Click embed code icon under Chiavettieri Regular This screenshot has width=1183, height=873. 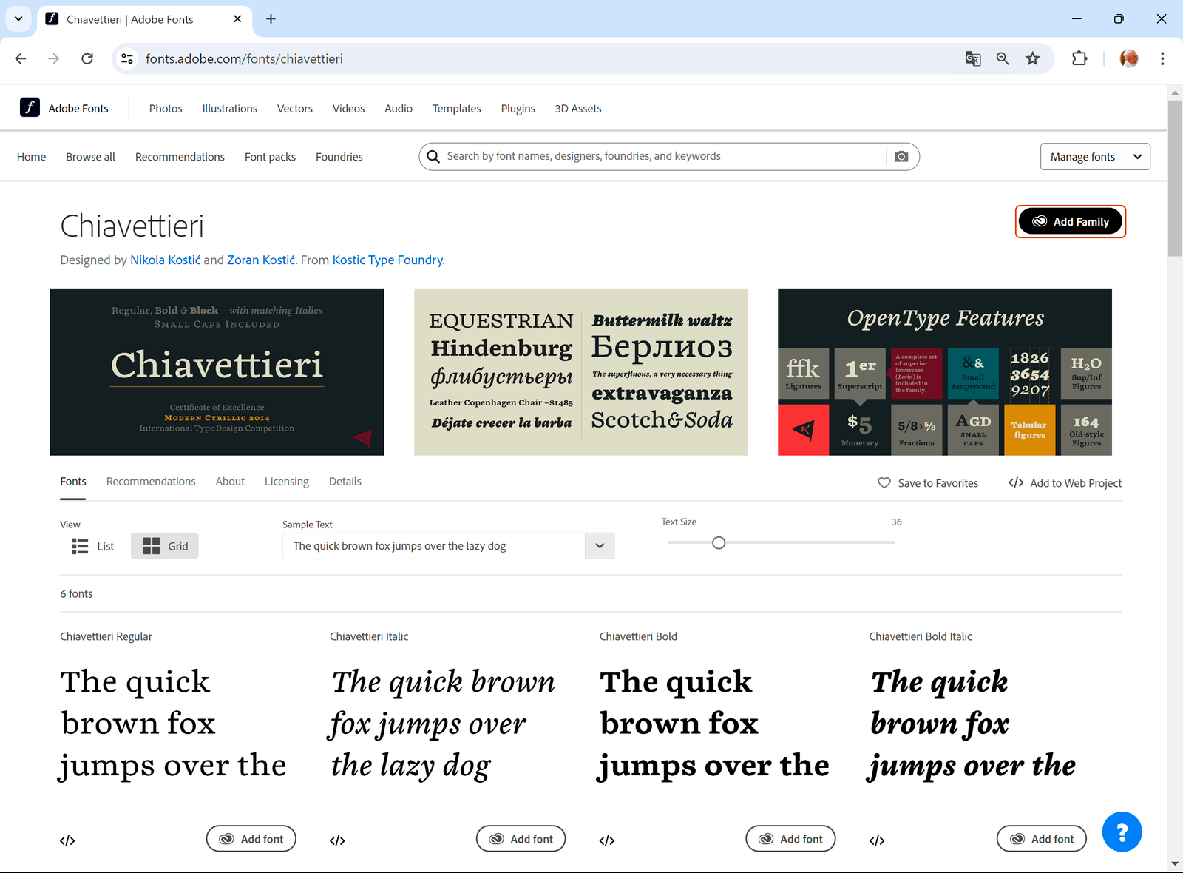click(67, 840)
